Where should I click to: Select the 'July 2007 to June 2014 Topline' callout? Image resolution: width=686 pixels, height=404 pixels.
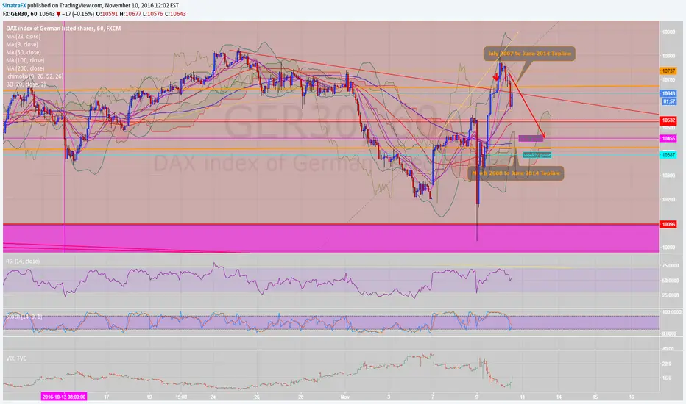pyautogui.click(x=529, y=54)
